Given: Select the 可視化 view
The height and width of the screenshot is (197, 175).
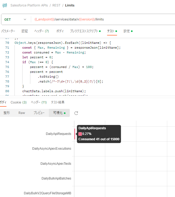Looking at the screenshot, I should pyautogui.click(x=59, y=113).
